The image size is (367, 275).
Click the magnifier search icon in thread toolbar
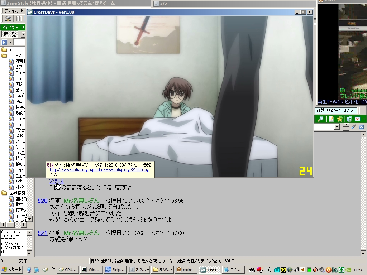[321, 119]
